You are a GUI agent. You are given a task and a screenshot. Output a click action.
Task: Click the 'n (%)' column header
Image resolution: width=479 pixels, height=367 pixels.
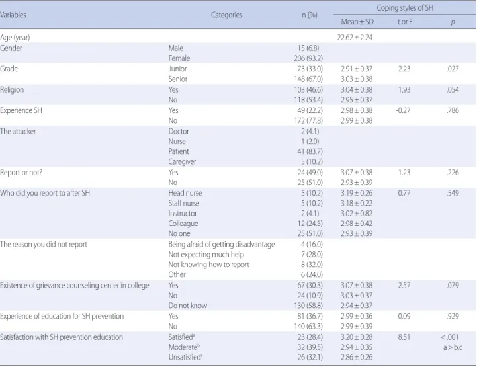[x=310, y=15]
